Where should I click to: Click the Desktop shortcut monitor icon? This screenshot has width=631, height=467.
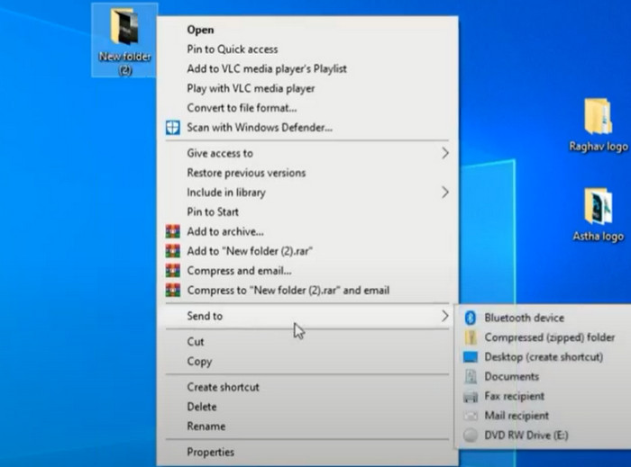[x=470, y=357]
